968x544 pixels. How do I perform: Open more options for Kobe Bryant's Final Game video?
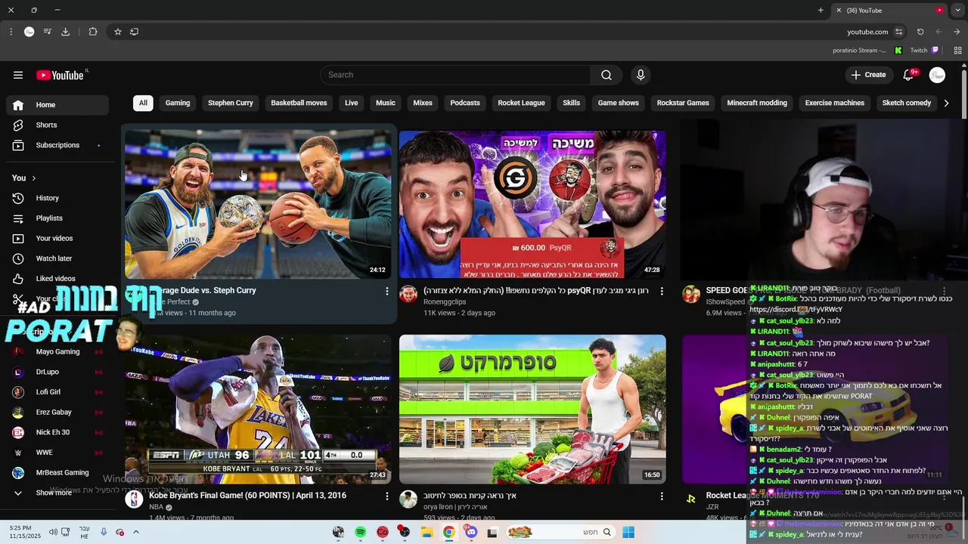[387, 496]
